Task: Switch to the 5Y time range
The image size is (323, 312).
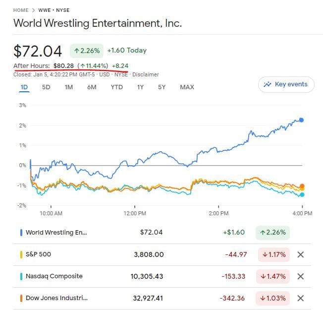Action: coord(162,87)
